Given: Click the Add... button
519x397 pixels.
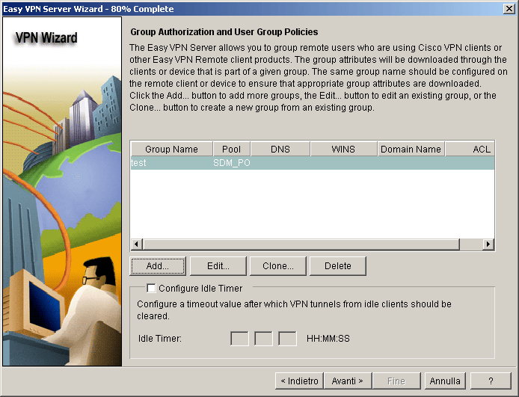Looking at the screenshot, I should click(x=158, y=266).
